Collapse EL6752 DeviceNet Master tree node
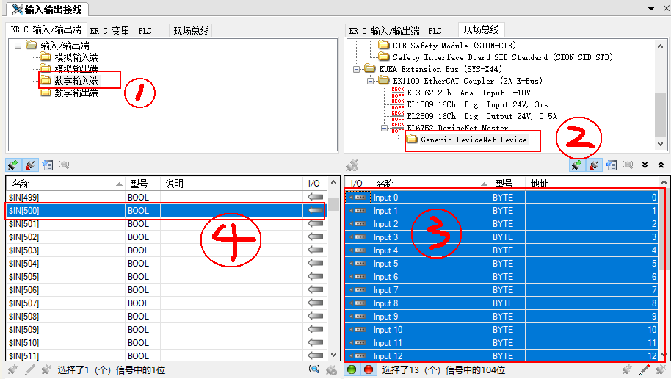 tap(384, 128)
